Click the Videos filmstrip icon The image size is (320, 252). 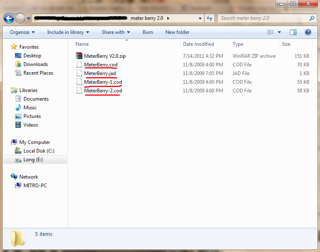click(18, 125)
